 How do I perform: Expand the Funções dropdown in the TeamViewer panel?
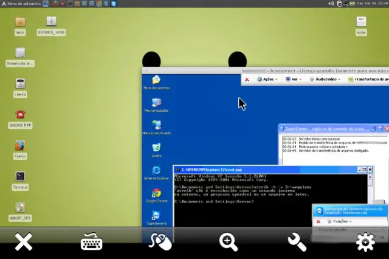tap(340, 221)
